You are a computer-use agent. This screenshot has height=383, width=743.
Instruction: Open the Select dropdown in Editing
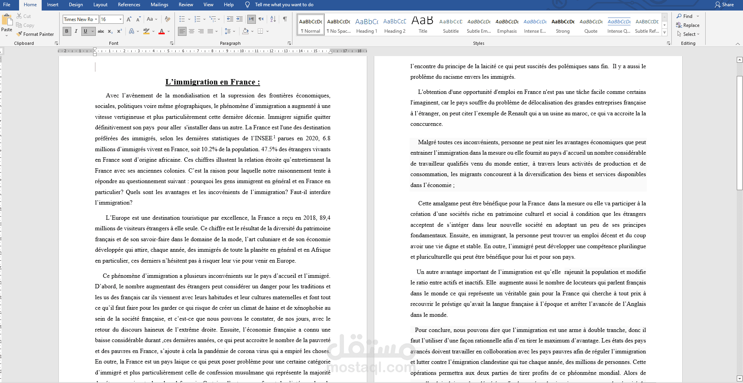click(688, 34)
